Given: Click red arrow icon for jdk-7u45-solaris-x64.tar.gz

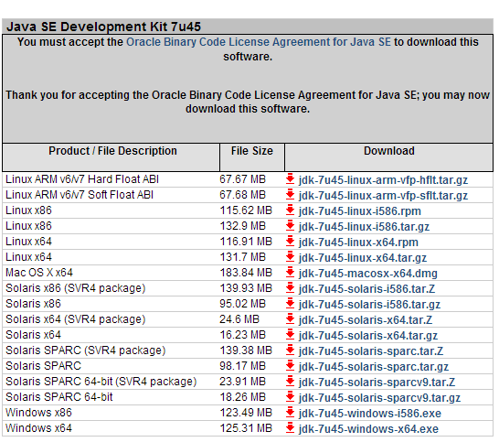Looking at the screenshot, I should click(290, 335).
